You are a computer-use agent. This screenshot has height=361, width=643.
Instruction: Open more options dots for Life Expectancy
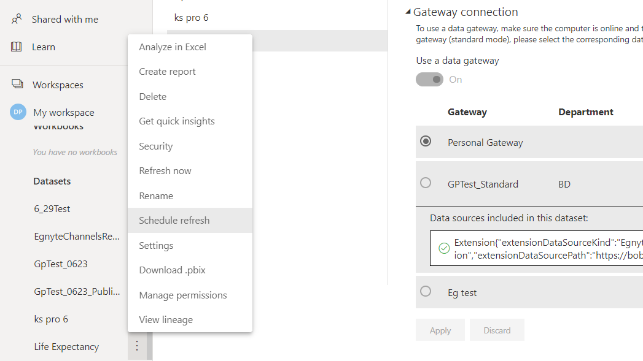tap(137, 346)
